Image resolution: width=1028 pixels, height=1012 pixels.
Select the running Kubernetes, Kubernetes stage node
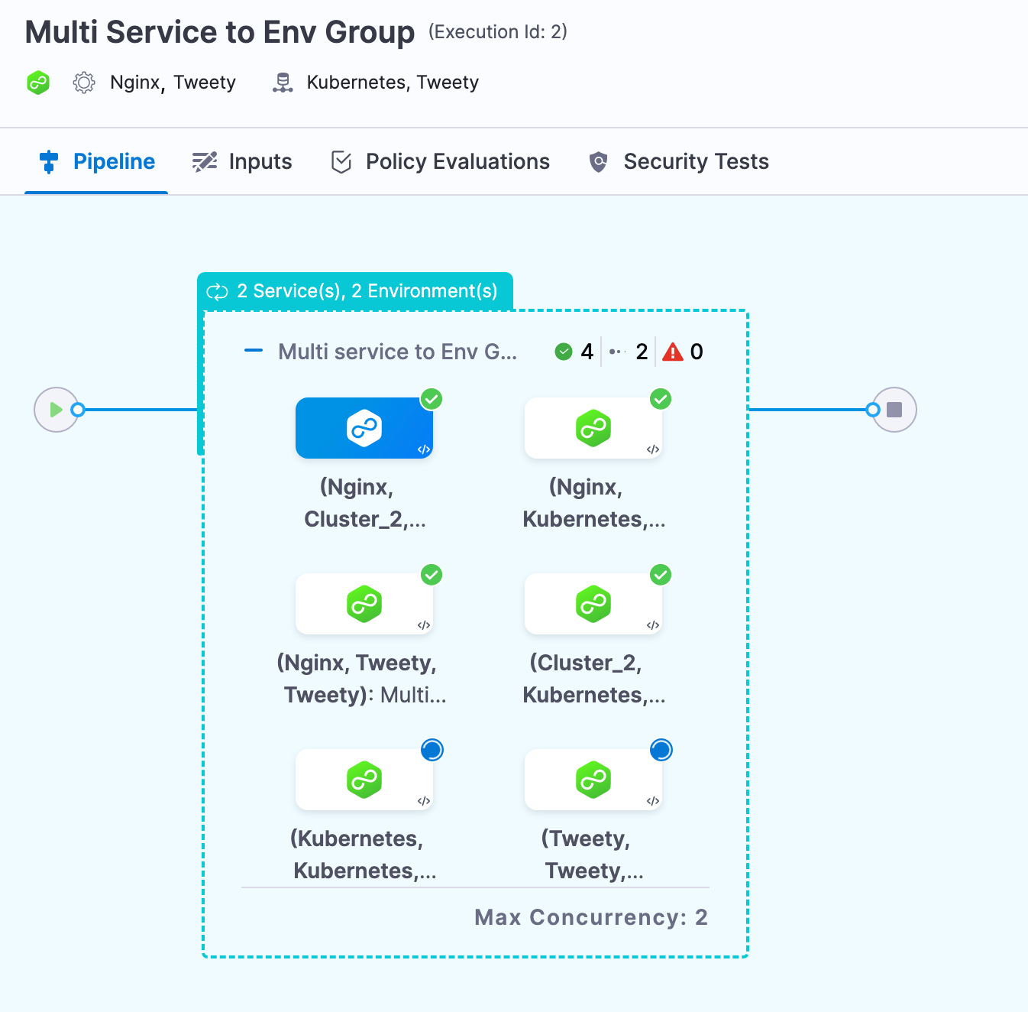(364, 780)
